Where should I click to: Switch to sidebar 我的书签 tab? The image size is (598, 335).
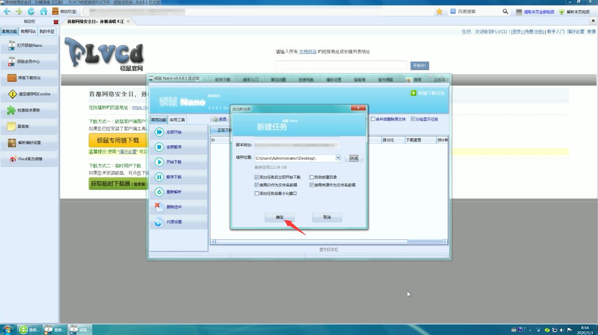point(47,32)
